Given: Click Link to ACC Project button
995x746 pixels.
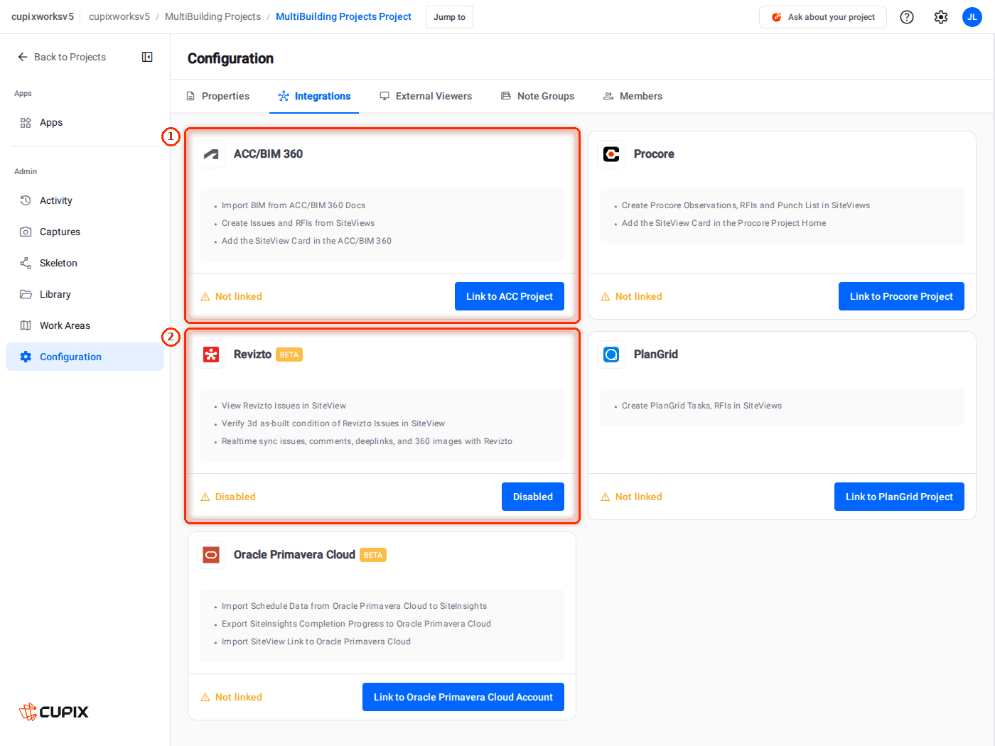Looking at the screenshot, I should (x=510, y=296).
